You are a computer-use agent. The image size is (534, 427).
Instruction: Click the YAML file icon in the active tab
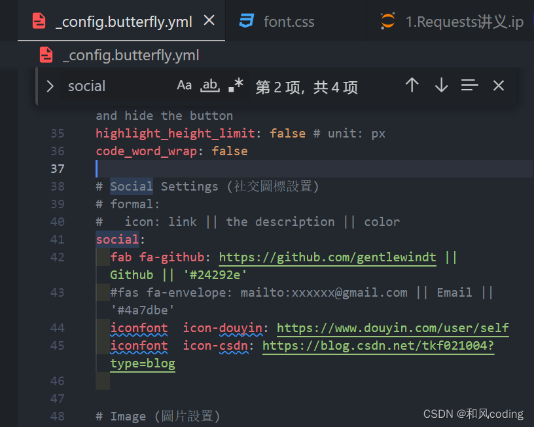pyautogui.click(x=39, y=21)
